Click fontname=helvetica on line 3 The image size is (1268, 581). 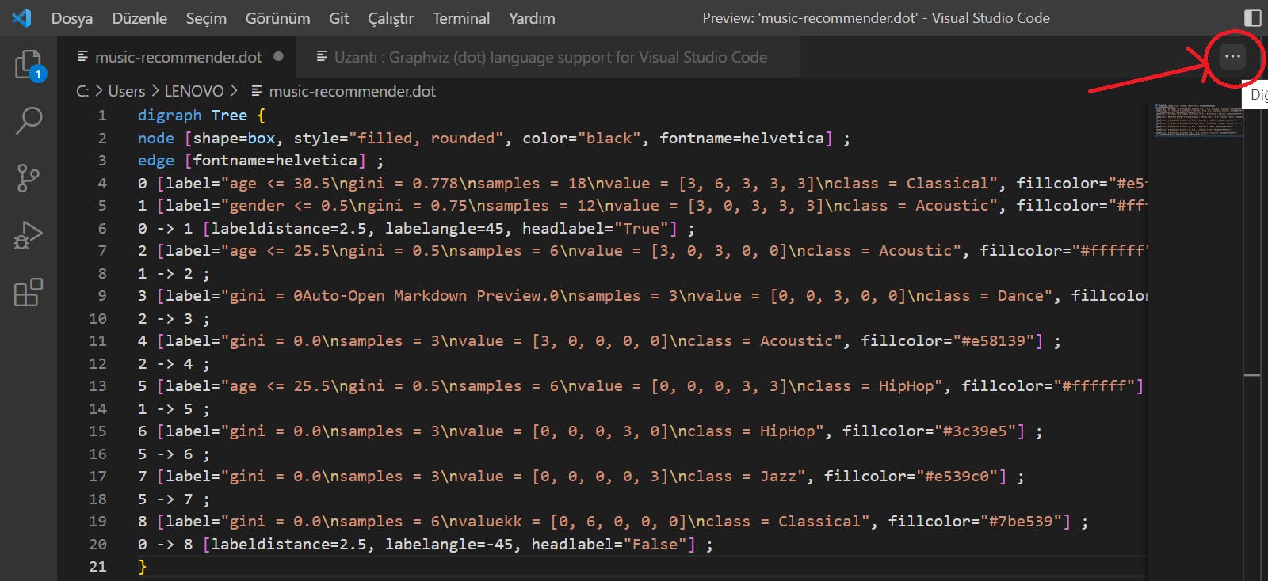click(x=275, y=161)
